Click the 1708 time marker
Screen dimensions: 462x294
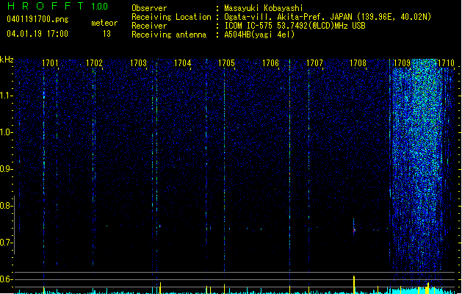coord(358,63)
